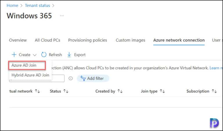Sort by Created by column arrows
This screenshot has width=223, height=131.
[x=120, y=91]
